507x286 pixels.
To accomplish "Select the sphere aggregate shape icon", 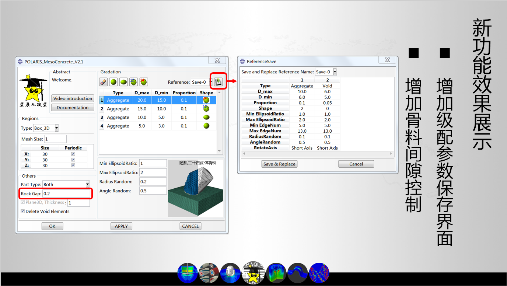I will 113,82.
